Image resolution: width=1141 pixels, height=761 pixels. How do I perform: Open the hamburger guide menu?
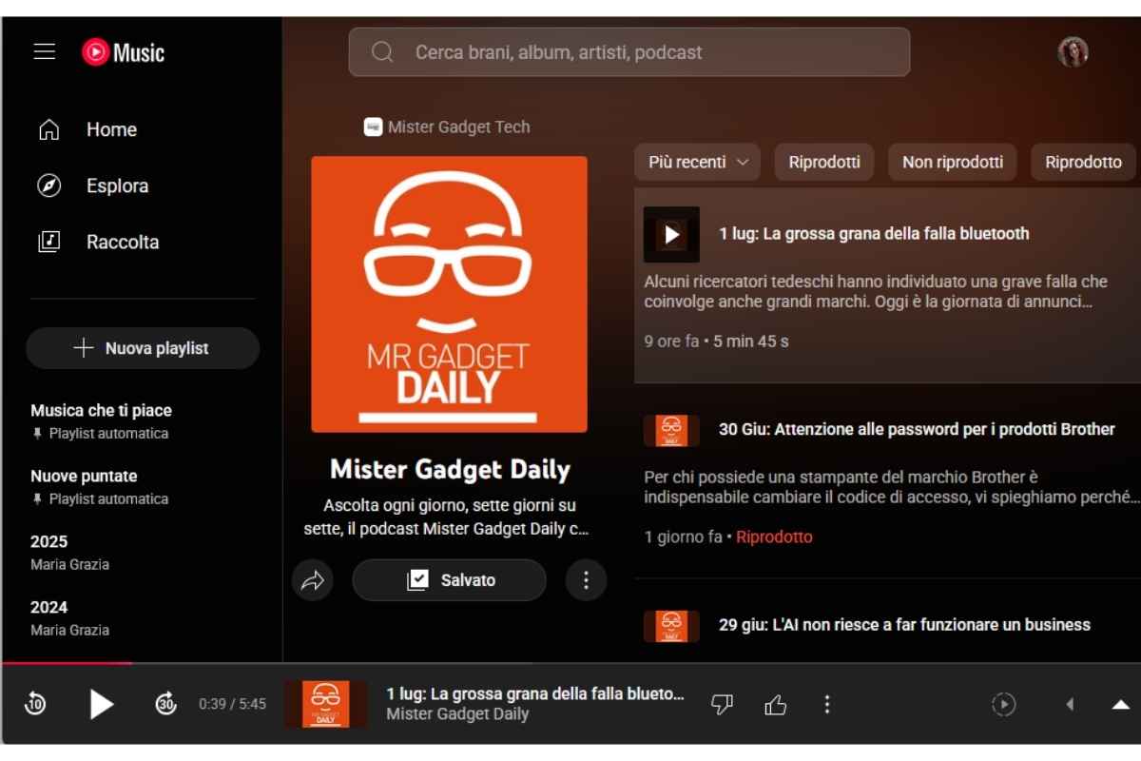(x=45, y=51)
